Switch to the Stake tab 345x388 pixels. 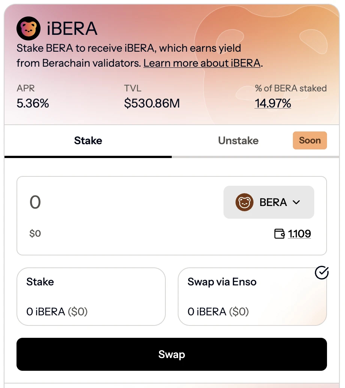88,141
